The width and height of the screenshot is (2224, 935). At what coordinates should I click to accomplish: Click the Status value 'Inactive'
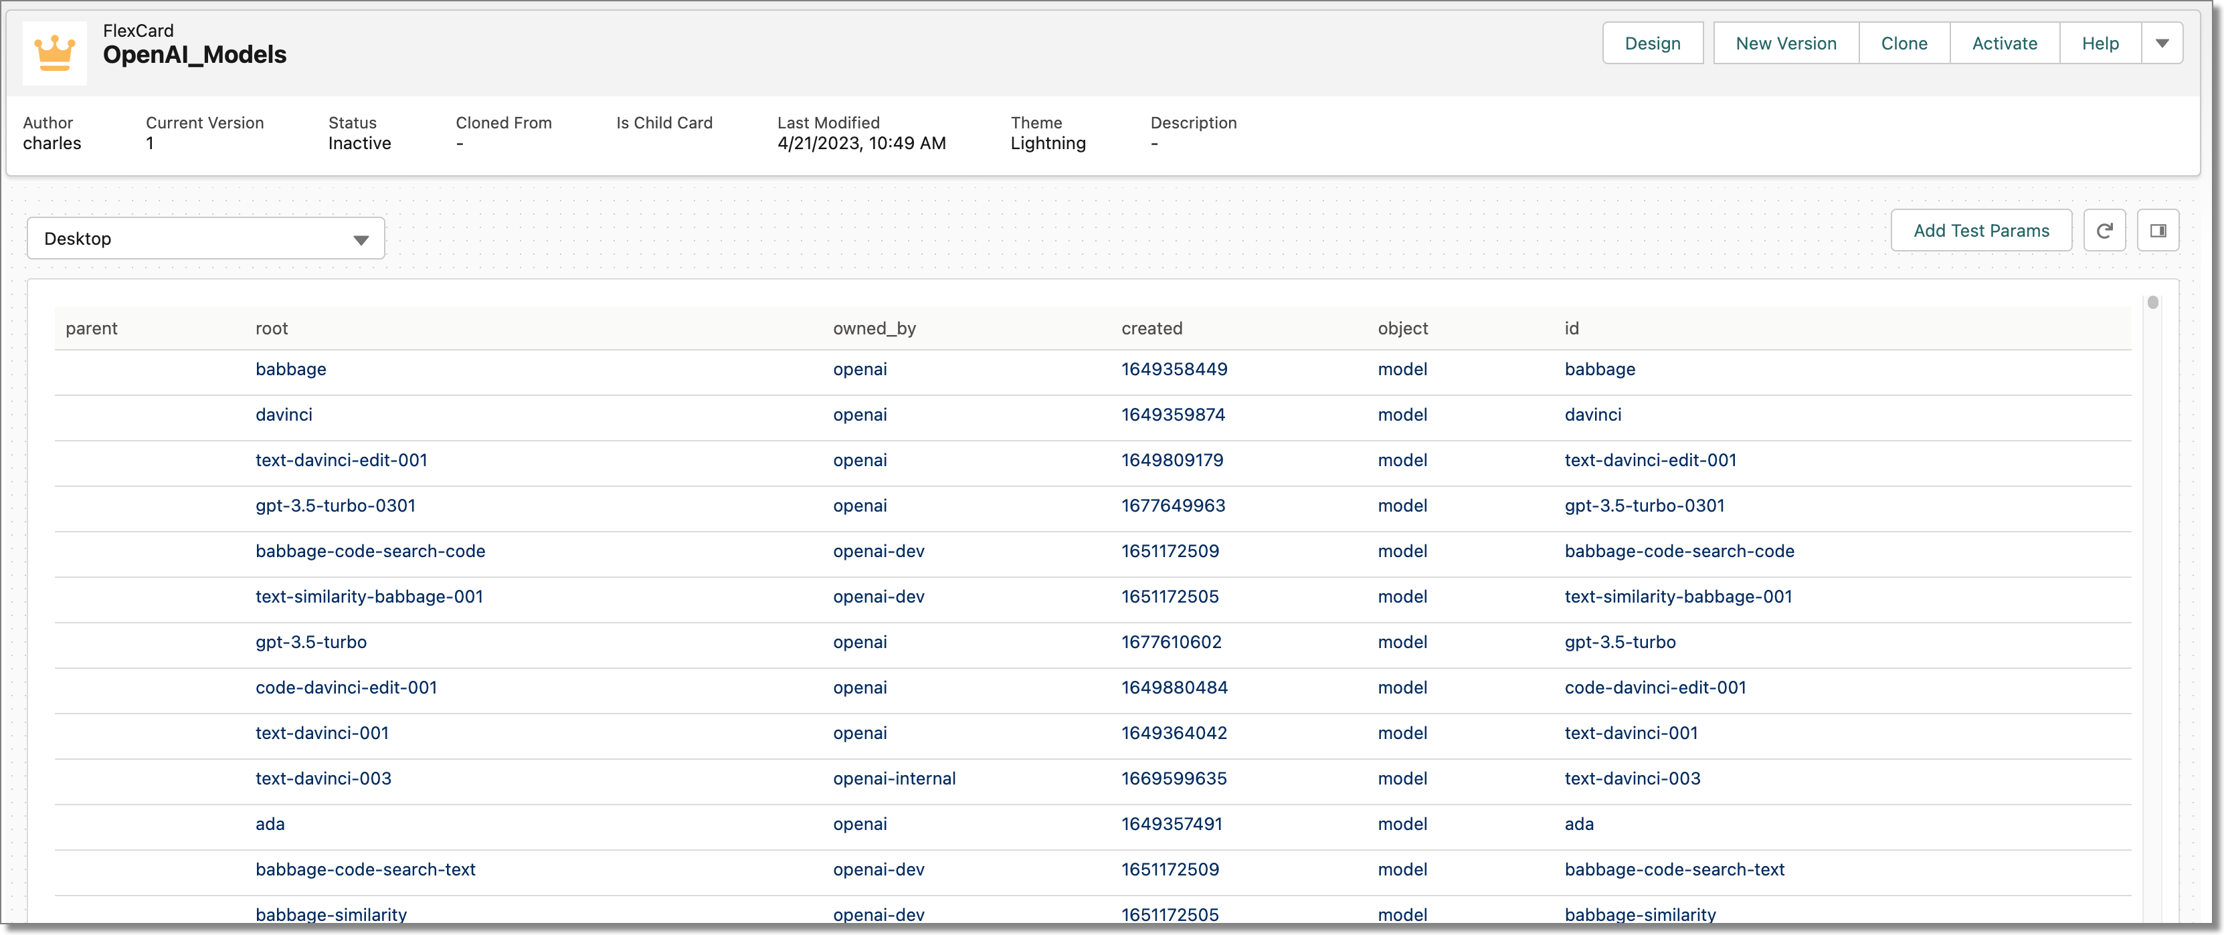pyautogui.click(x=359, y=143)
